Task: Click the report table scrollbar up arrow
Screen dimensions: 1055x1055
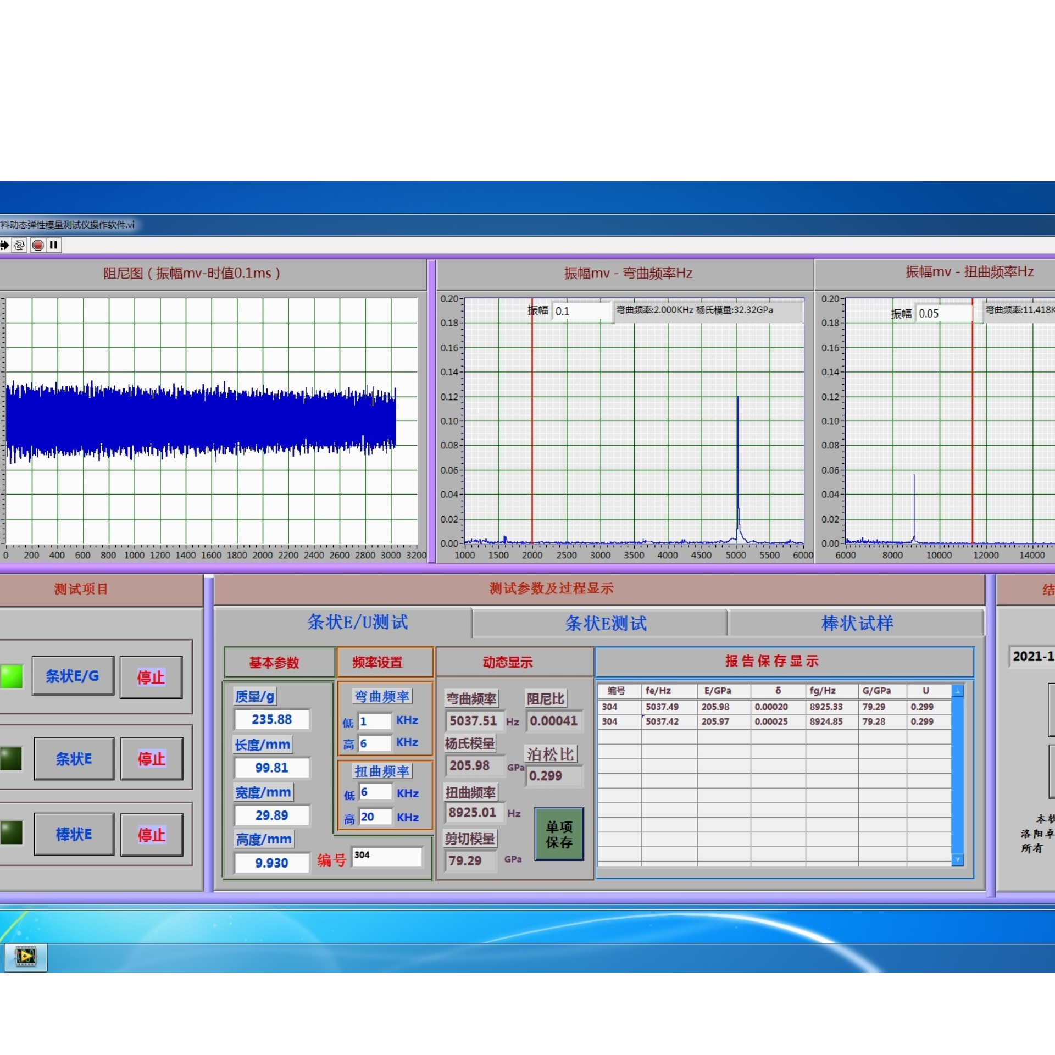Action: (x=957, y=691)
